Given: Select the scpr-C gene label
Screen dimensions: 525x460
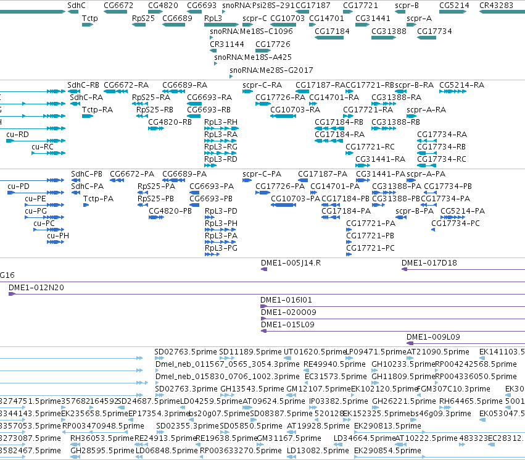Looking at the screenshot, I should click(255, 19).
